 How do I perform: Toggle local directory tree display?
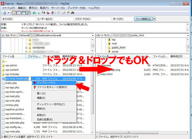[x=19, y=13]
